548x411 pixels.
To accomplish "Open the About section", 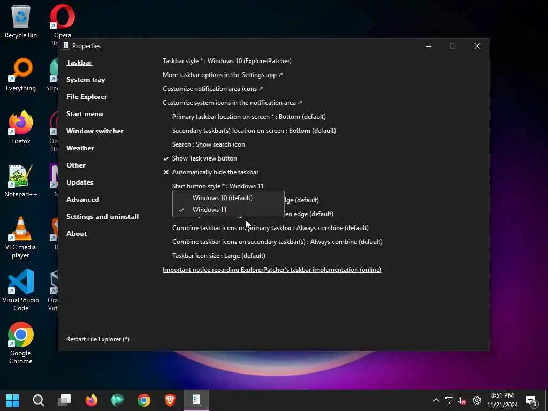I will pyautogui.click(x=77, y=234).
